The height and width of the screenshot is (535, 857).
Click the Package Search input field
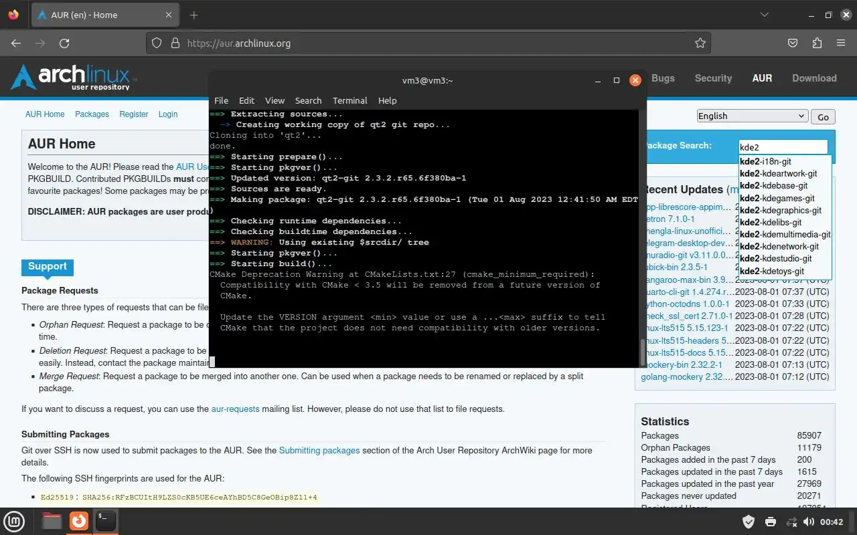783,147
